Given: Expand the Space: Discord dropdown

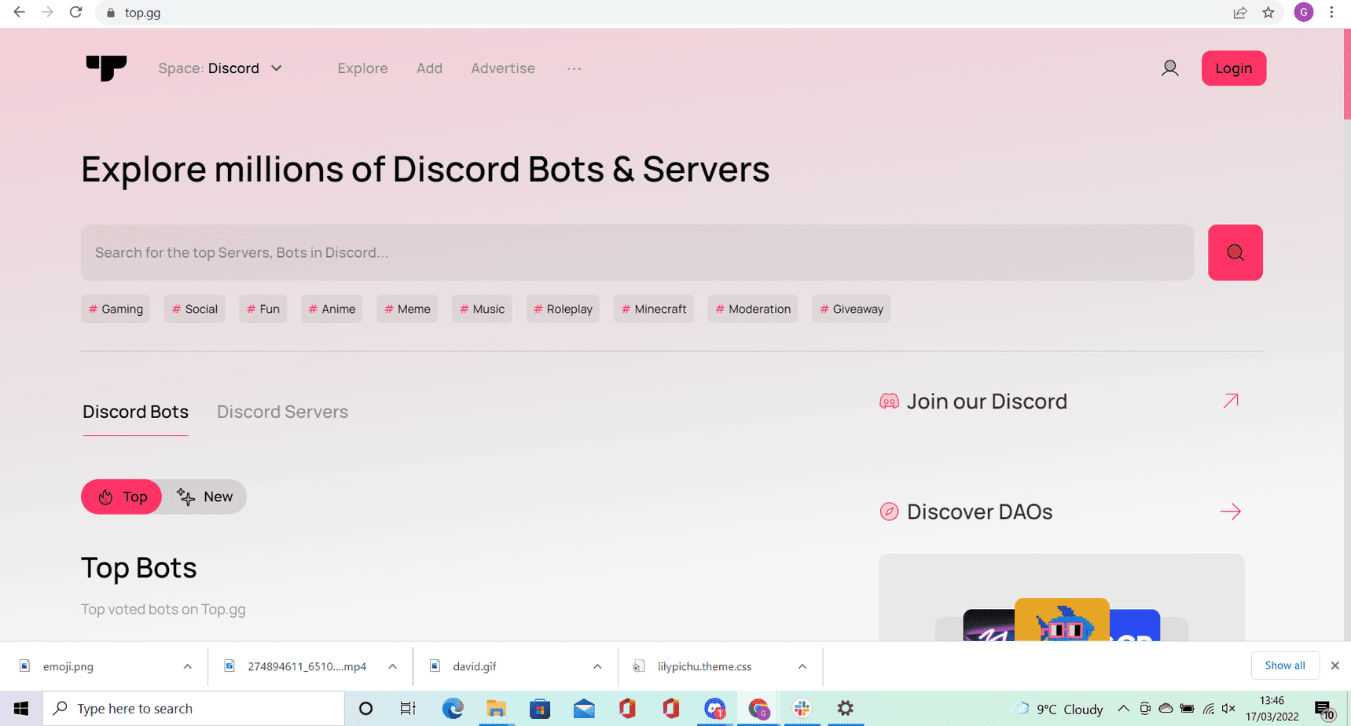Looking at the screenshot, I should 220,68.
